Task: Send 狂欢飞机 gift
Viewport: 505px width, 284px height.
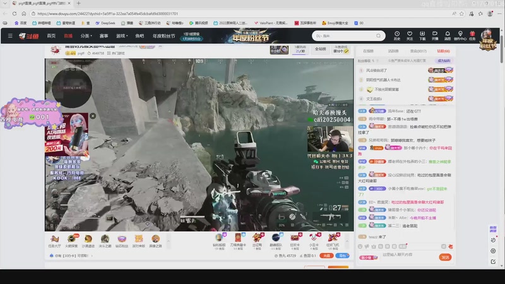Action: [x=333, y=241]
